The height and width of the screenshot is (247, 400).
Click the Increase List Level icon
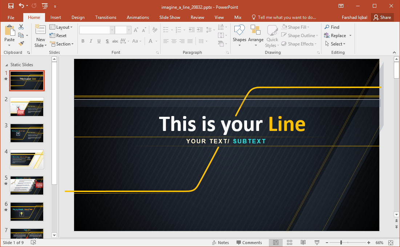click(200, 30)
